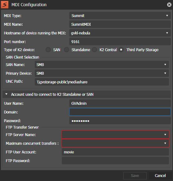
Task: Select the SAN radio button
Action: pyautogui.click(x=48, y=50)
